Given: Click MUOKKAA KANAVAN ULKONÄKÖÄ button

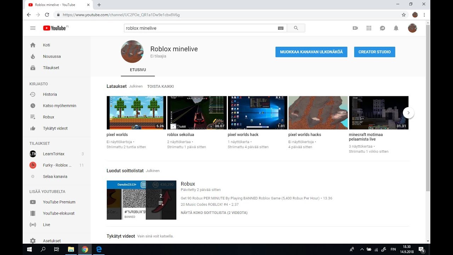Looking at the screenshot, I should click(x=311, y=52).
